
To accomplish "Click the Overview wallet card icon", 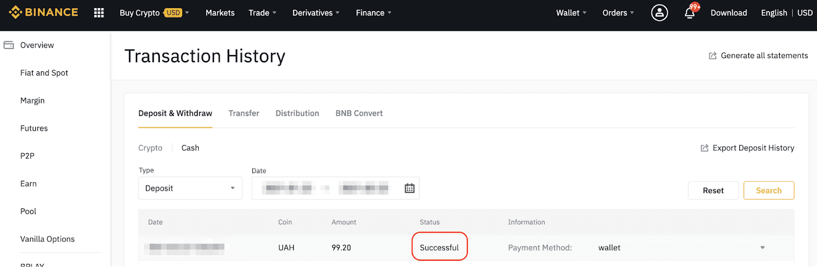I will pos(9,45).
